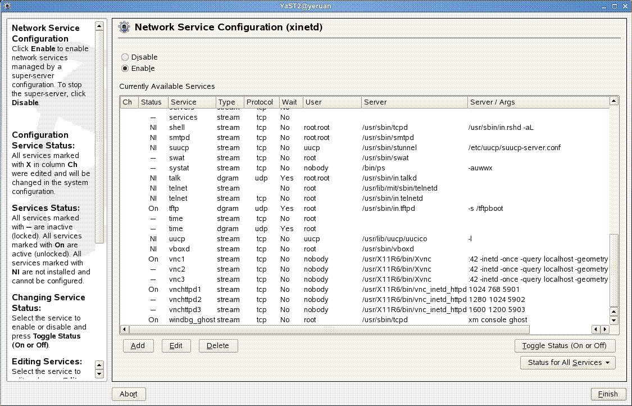The height and width of the screenshot is (406, 632).
Task: Click the YaST icon beside the title
Action: tap(125, 28)
